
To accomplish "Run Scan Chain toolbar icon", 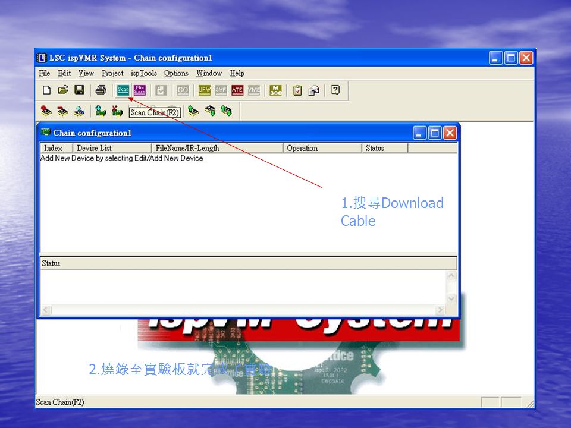I will point(123,90).
